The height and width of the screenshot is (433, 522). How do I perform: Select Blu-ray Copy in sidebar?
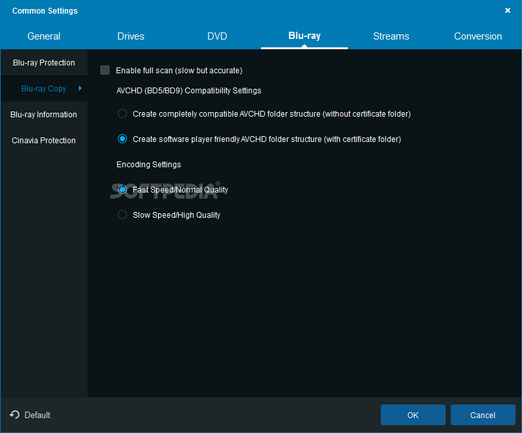(44, 89)
